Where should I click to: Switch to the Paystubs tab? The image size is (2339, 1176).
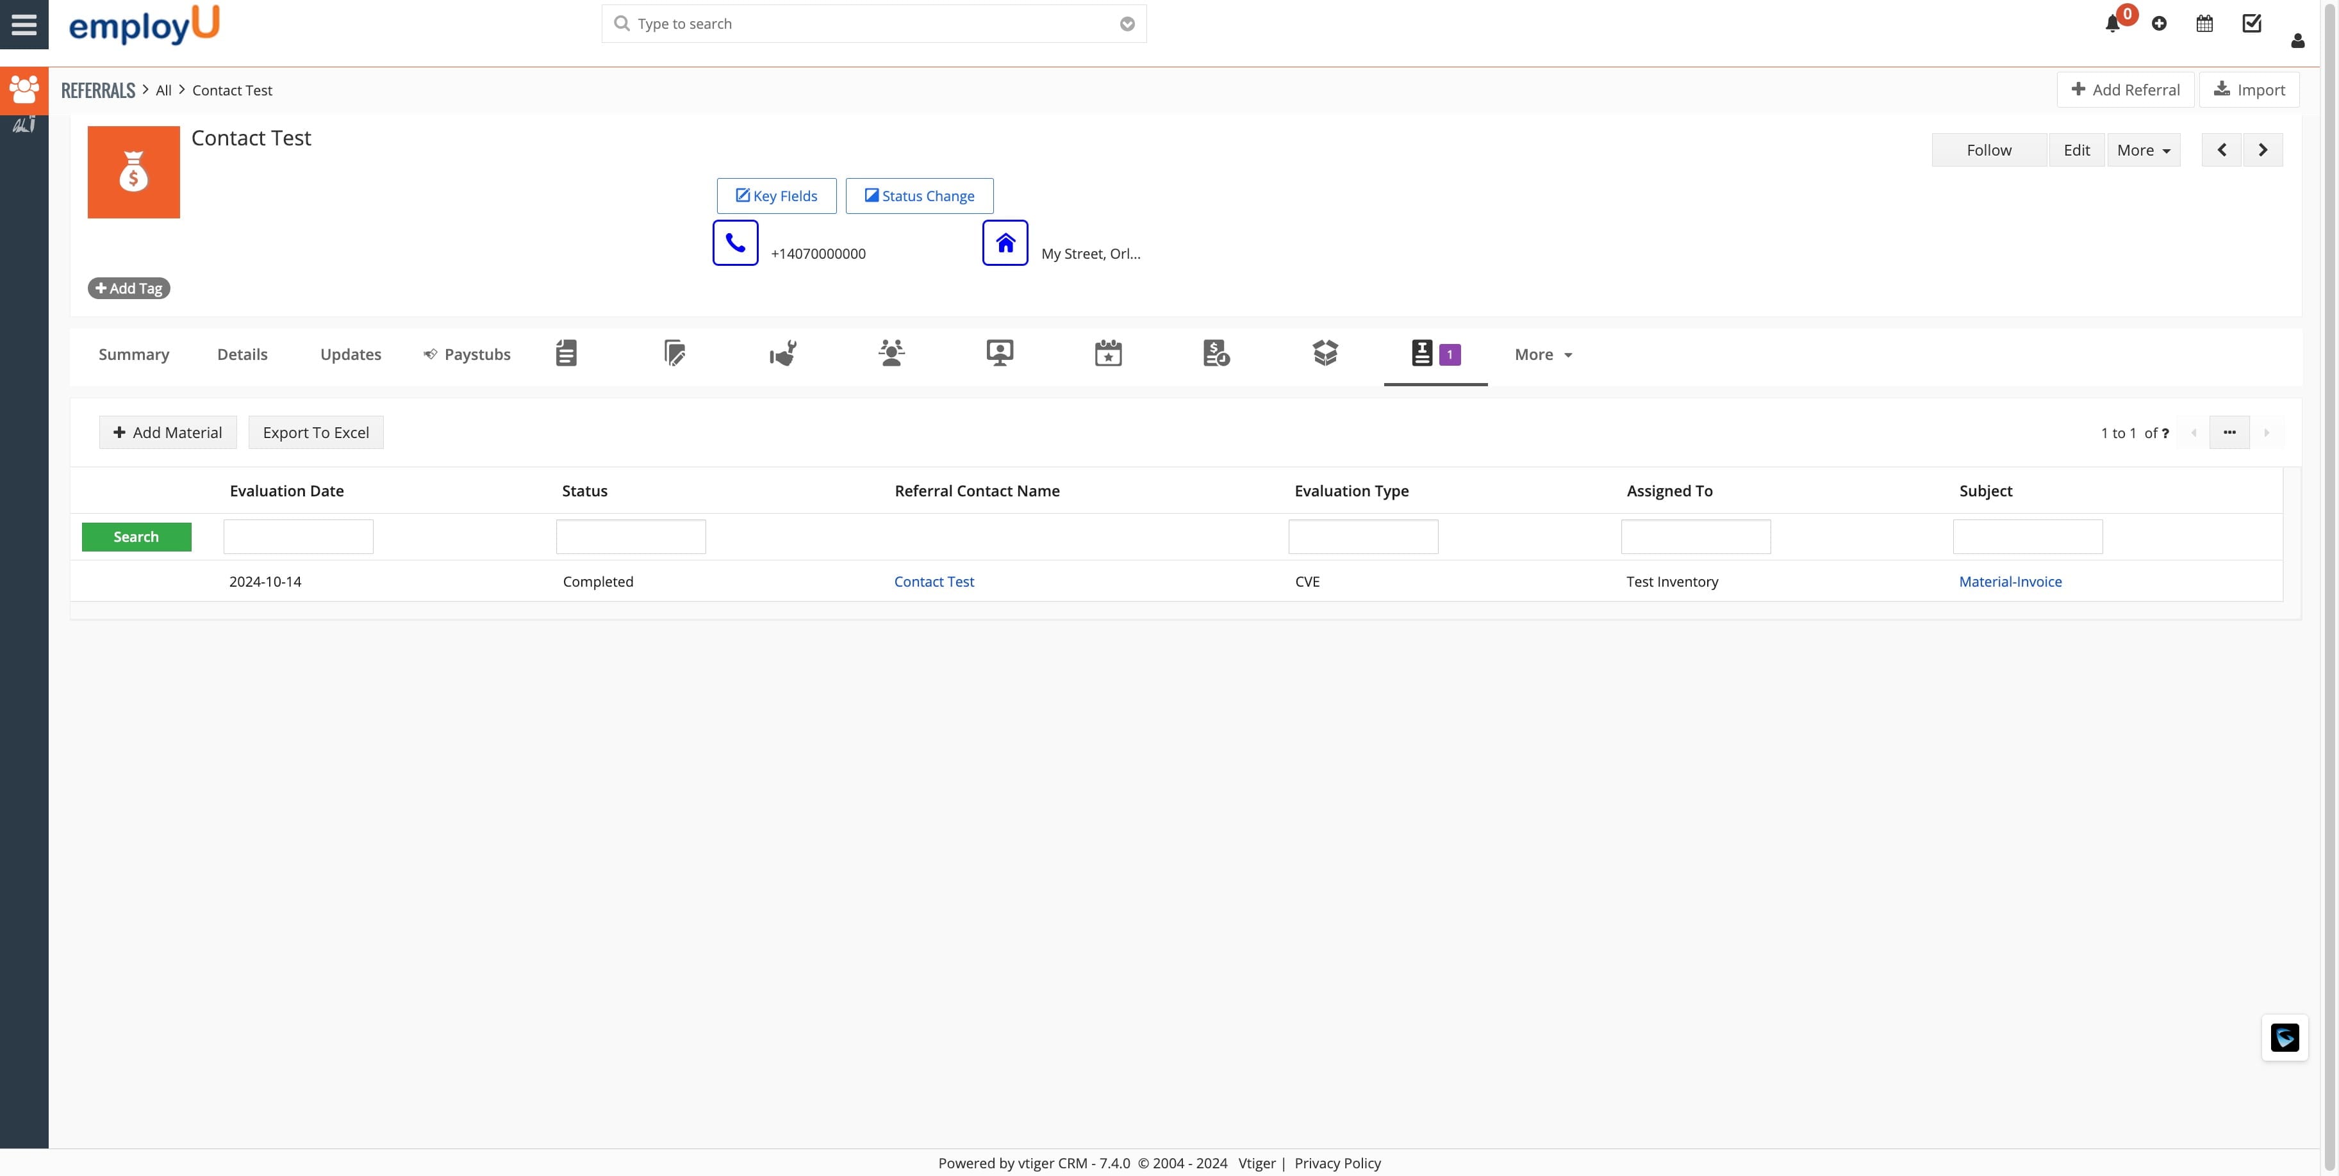point(467,355)
